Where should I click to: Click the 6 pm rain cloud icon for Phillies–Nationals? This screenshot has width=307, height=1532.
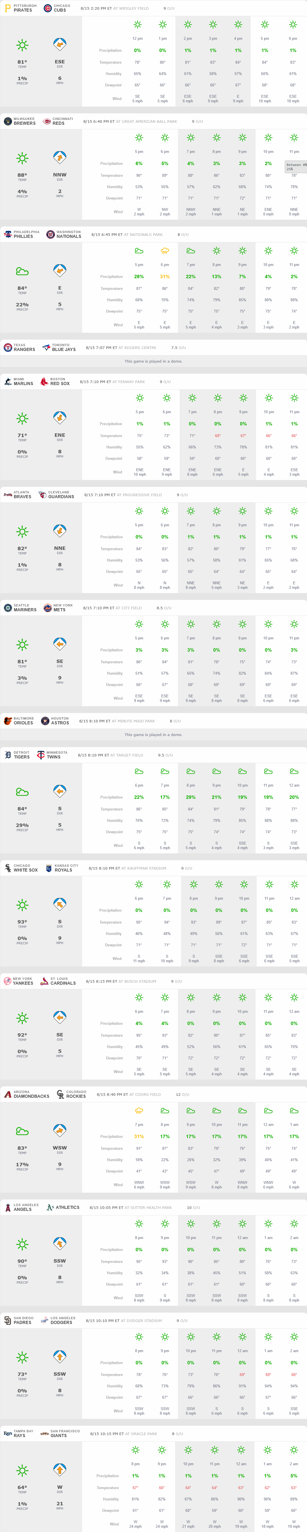pos(165,251)
